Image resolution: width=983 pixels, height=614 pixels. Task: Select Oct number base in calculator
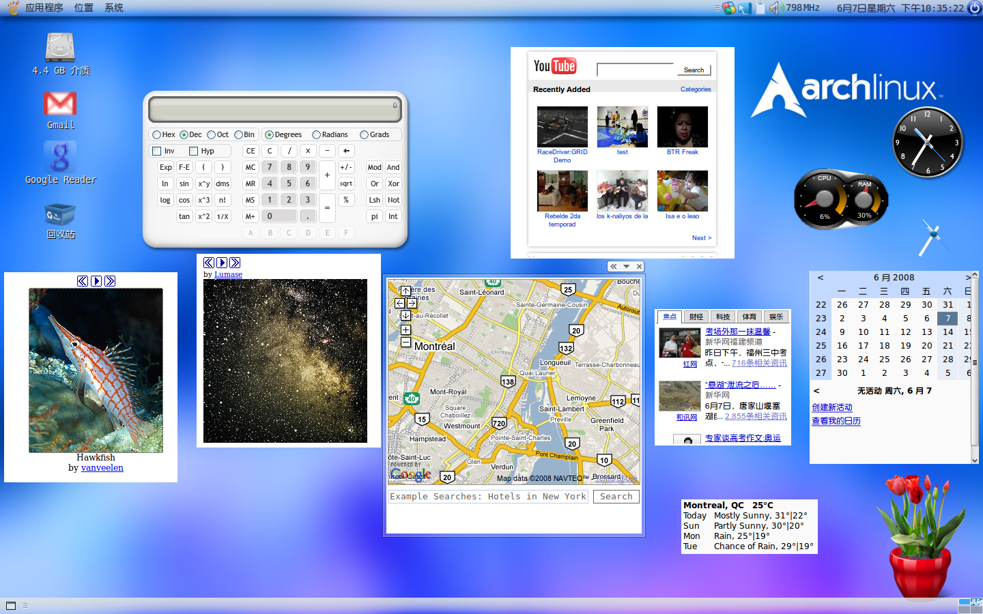point(218,134)
